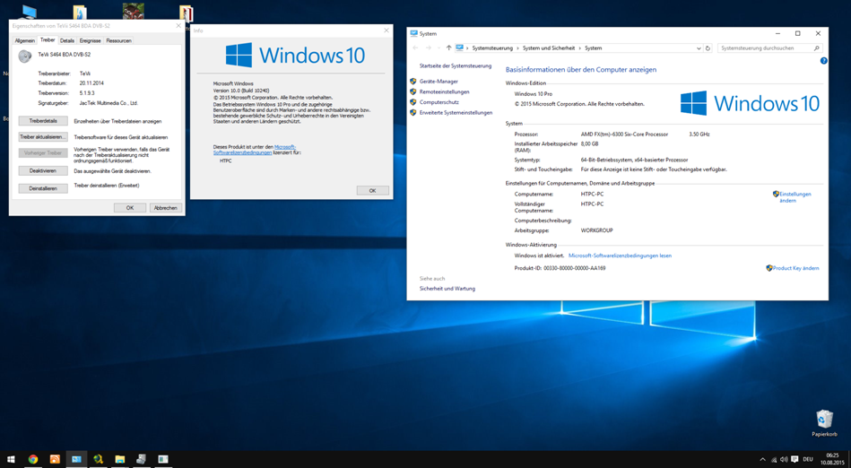Switch the DEU input language indicator
851x468 pixels.
[808, 459]
